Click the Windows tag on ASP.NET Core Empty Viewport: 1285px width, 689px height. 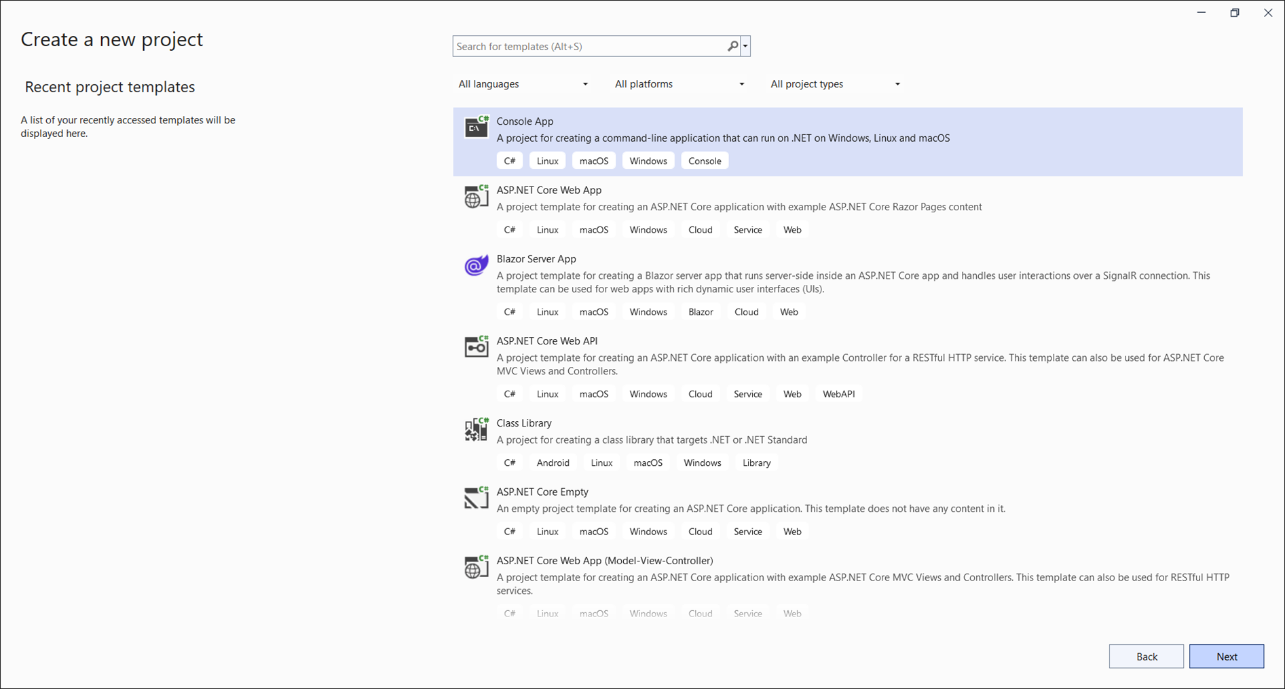[x=648, y=532]
